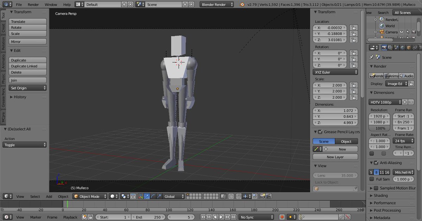Click the New Layer button
The height and width of the screenshot is (221, 422).
(335, 157)
